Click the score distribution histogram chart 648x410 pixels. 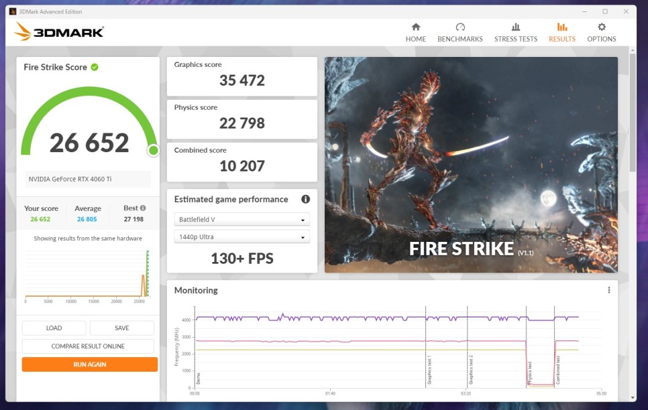[x=87, y=276]
